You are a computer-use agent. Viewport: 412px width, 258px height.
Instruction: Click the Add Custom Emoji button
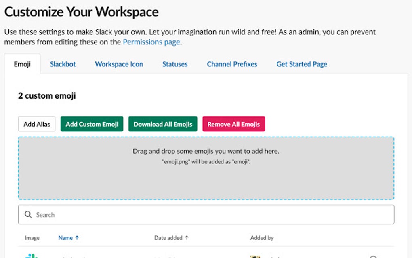click(92, 124)
